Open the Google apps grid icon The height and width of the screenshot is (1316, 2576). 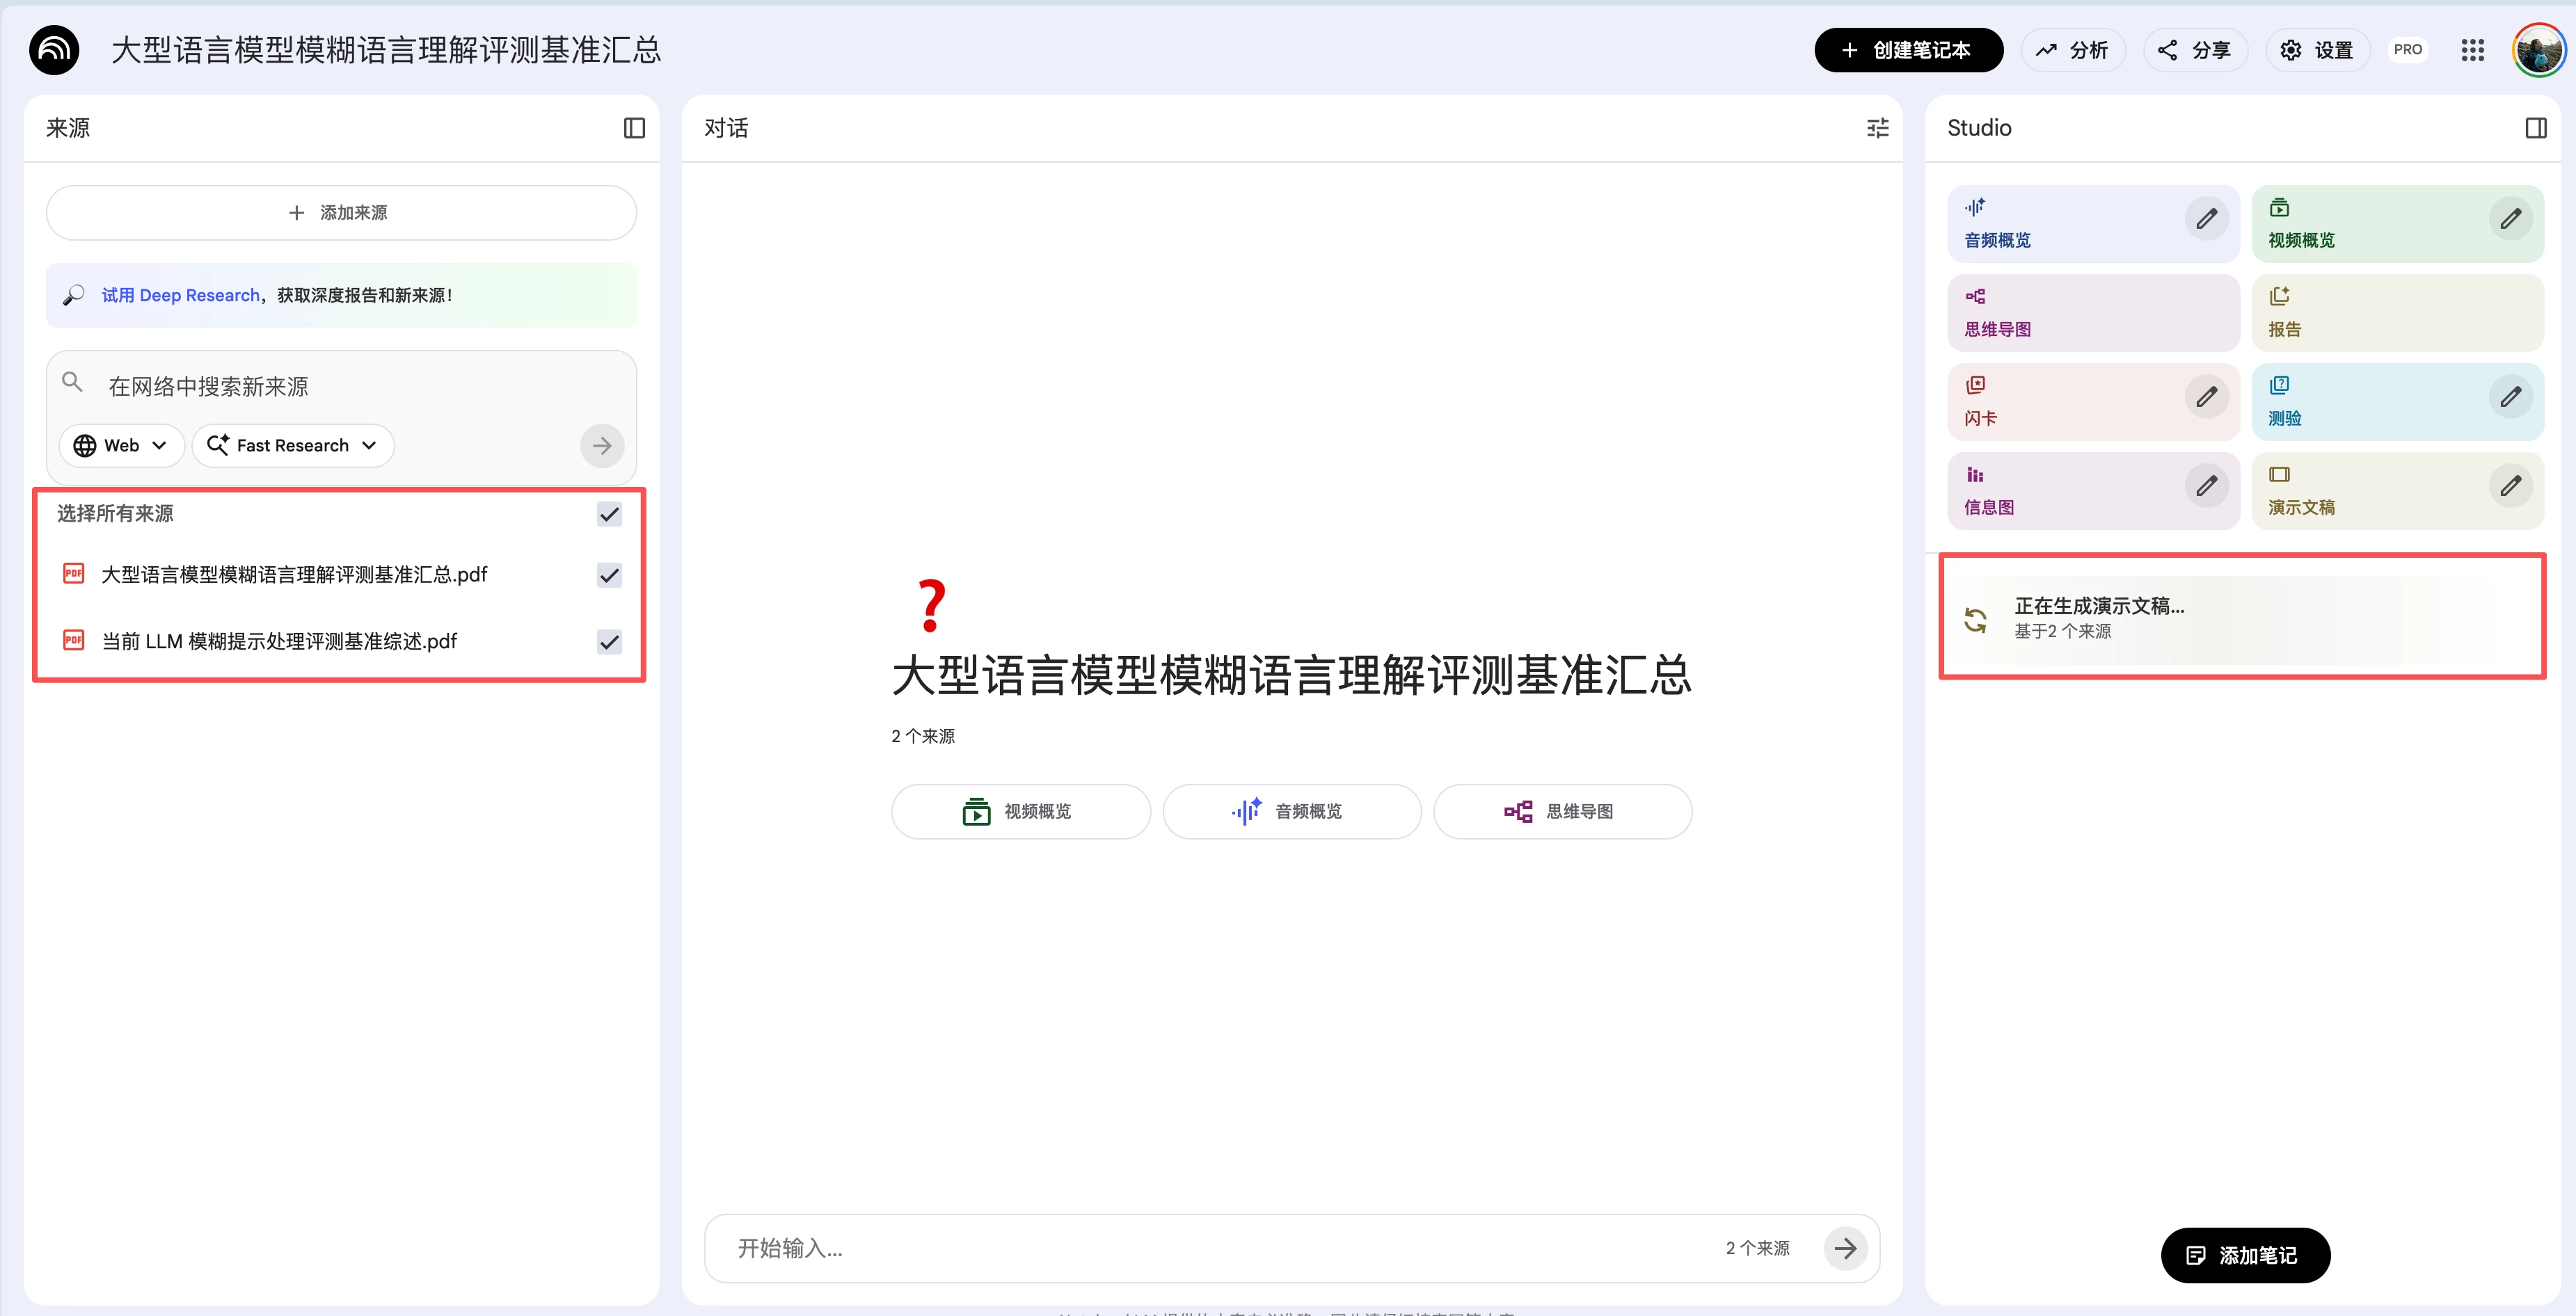coord(2472,50)
